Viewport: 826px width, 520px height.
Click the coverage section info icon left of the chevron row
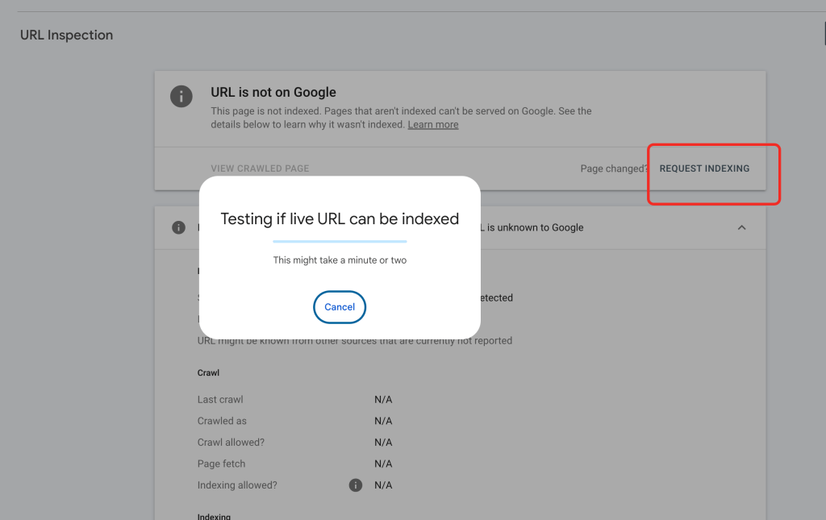point(179,227)
